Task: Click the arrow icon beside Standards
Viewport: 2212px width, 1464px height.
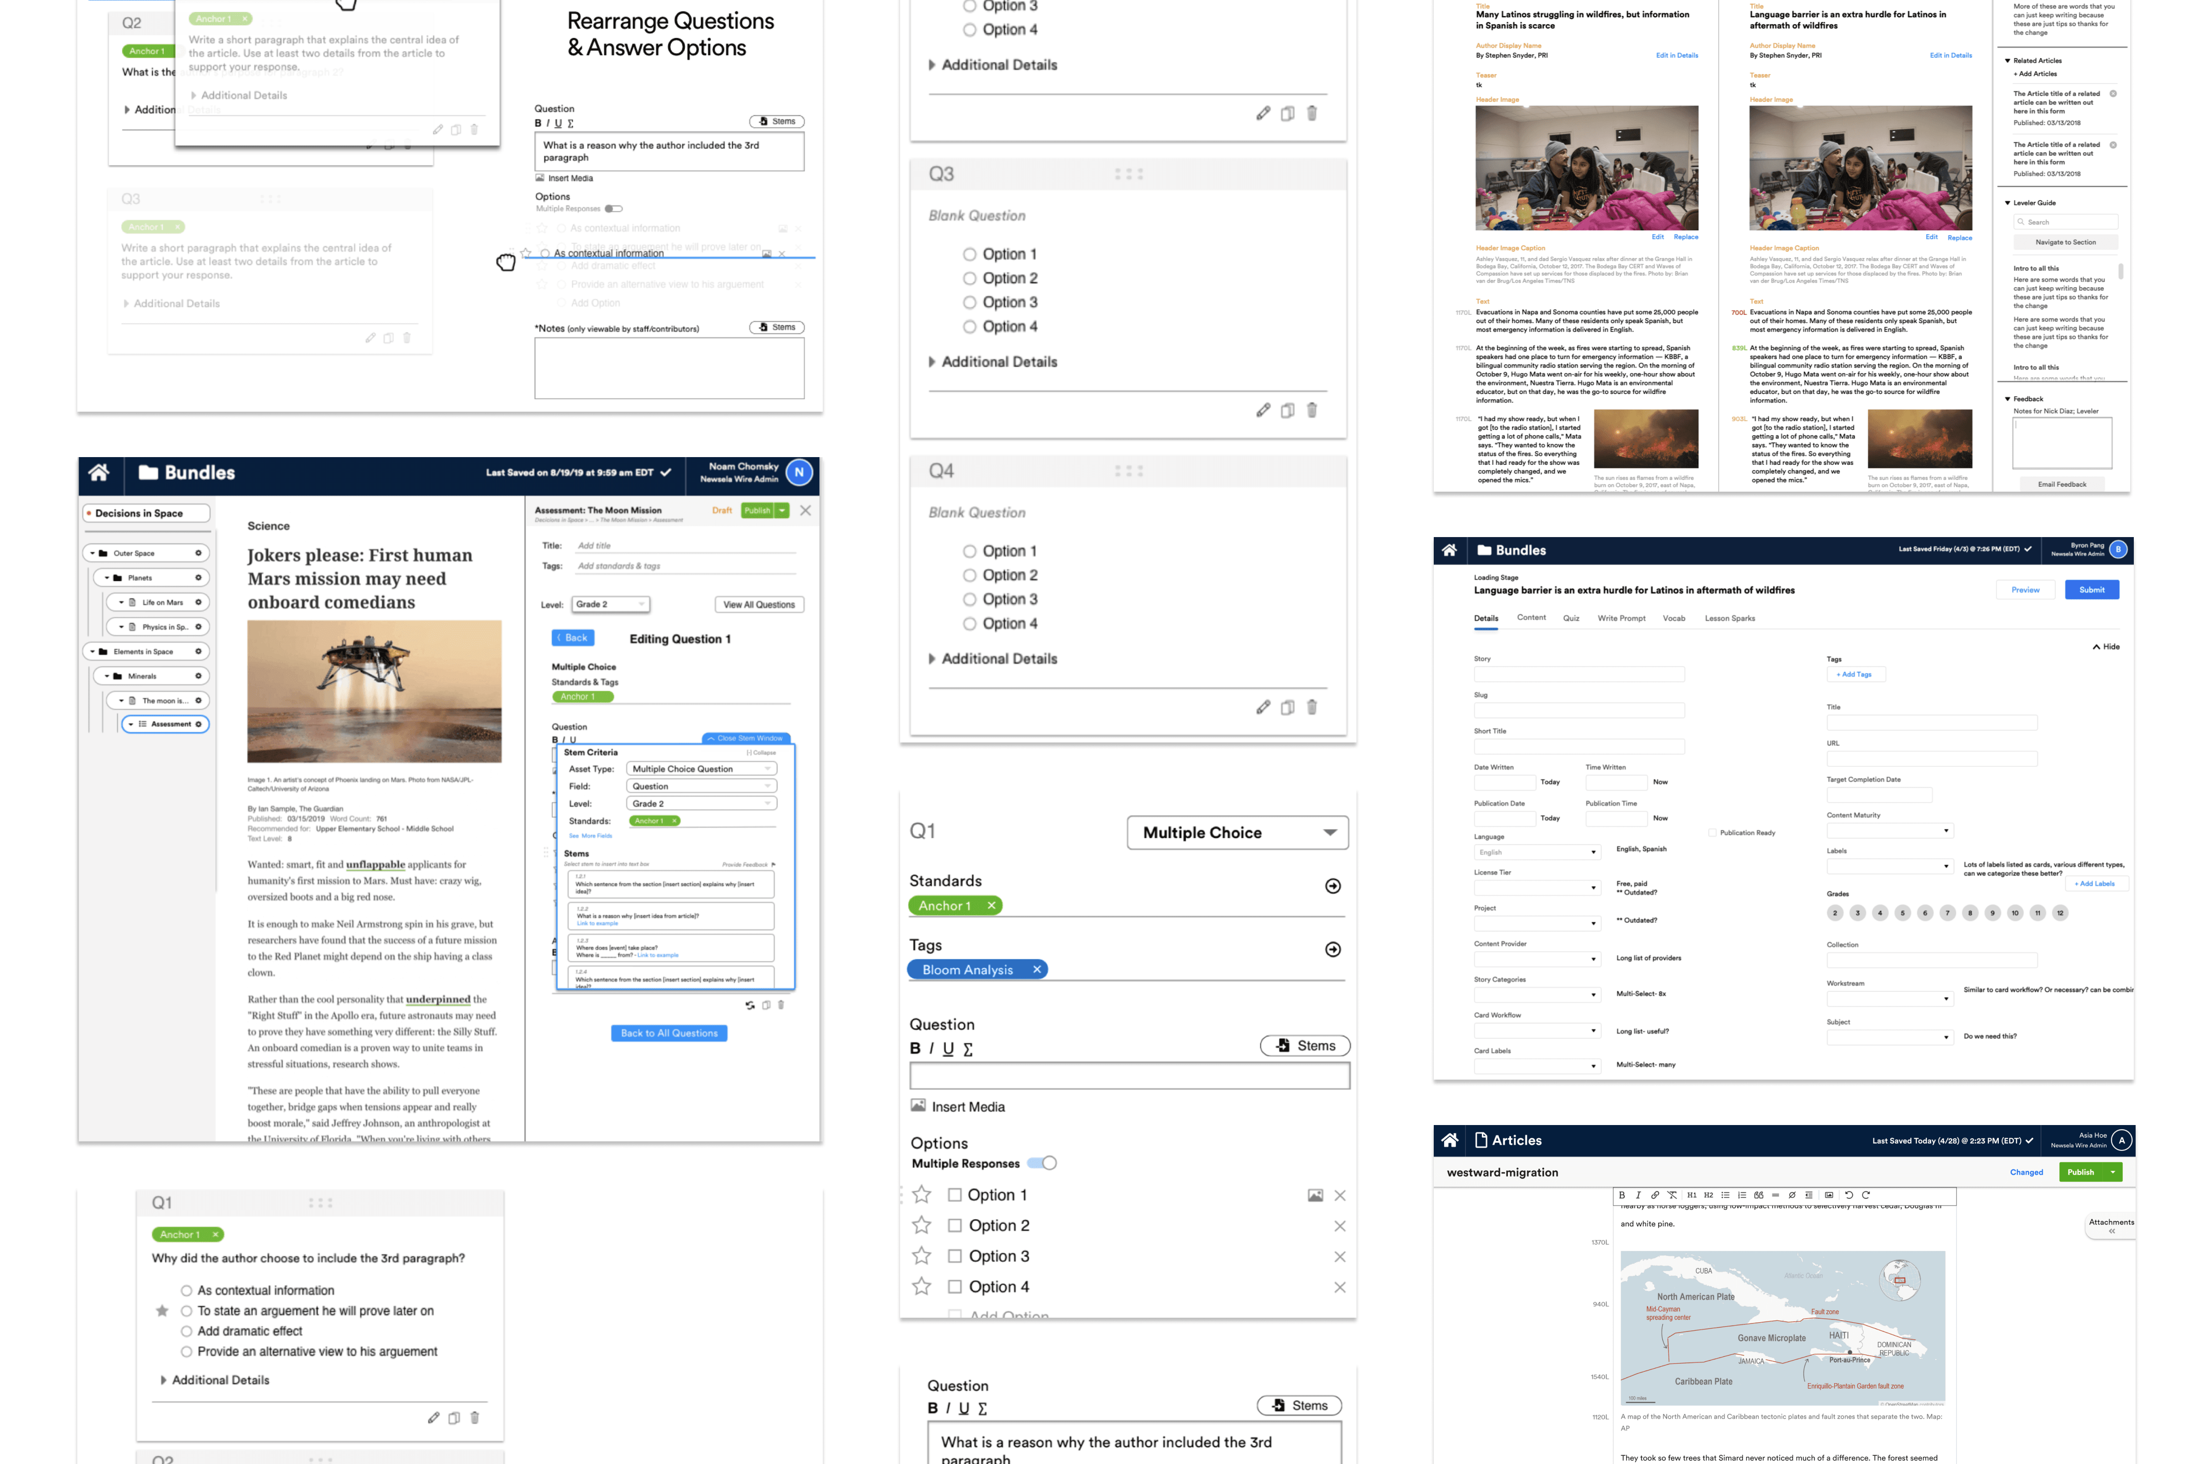Action: (x=1332, y=885)
